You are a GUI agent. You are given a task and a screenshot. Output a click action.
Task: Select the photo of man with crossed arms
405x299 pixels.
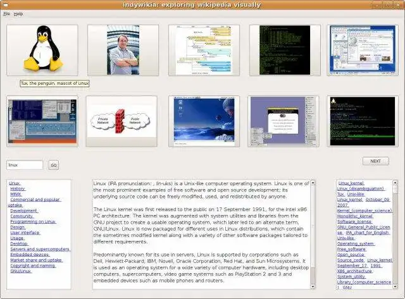[x=123, y=50]
